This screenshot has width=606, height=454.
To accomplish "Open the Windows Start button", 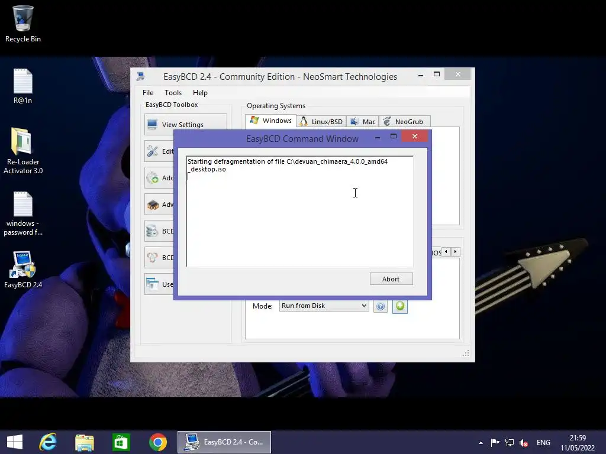I will click(x=15, y=442).
